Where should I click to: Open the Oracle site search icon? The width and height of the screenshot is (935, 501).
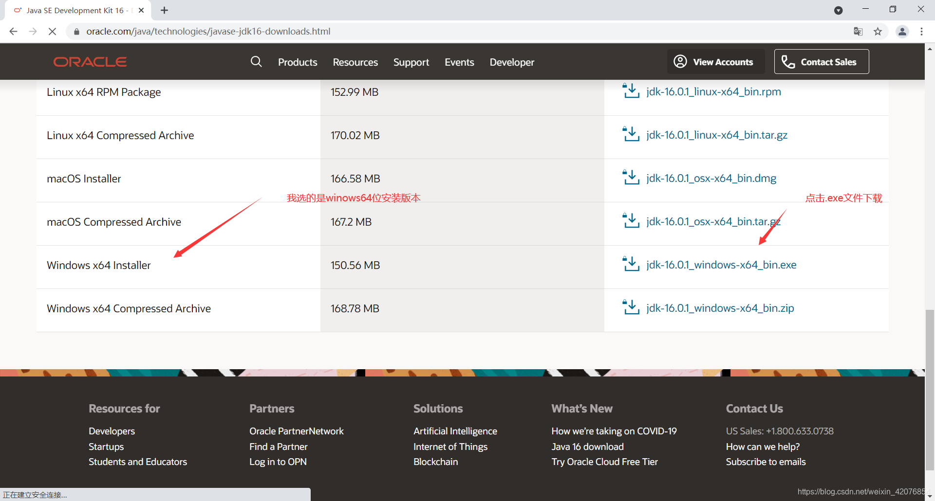pos(256,62)
